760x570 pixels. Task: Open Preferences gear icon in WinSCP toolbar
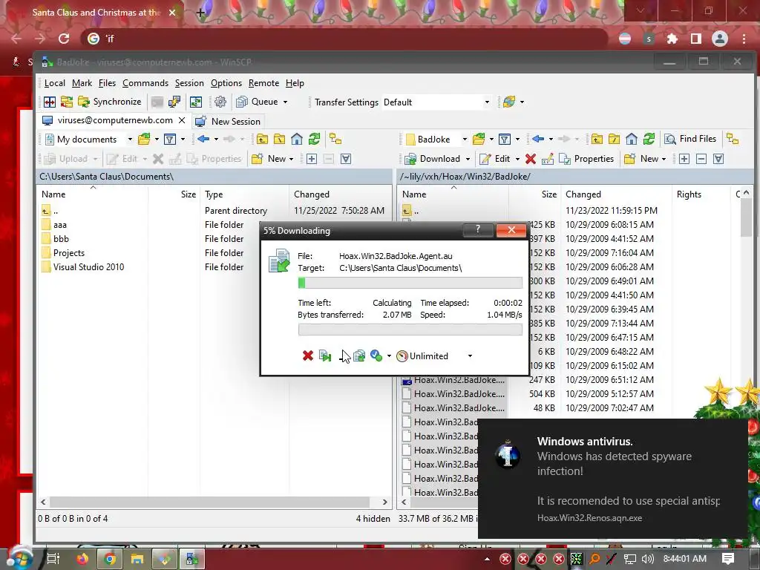[220, 102]
